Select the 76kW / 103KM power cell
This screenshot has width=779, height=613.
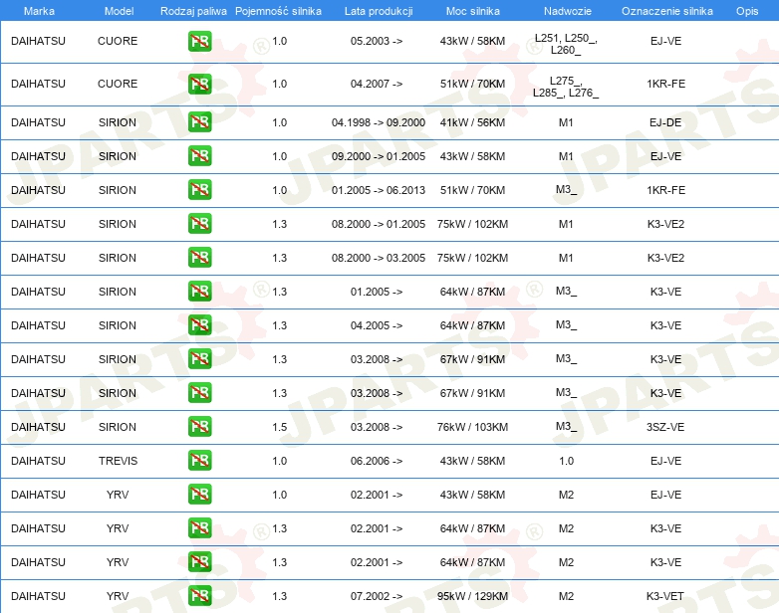click(472, 427)
